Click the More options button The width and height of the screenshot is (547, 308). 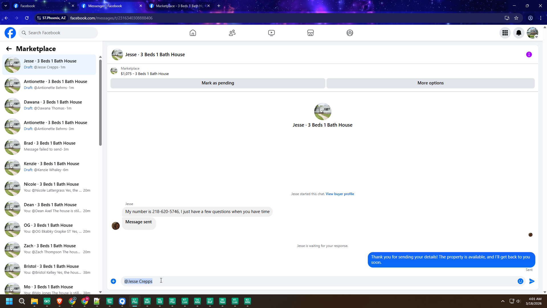[430, 83]
